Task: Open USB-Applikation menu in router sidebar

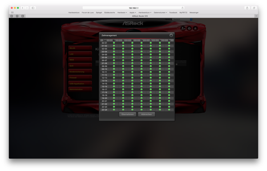Action: (80, 84)
